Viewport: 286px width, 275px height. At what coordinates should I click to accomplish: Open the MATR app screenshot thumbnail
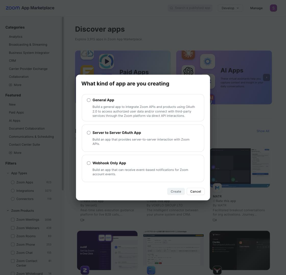[240, 168]
